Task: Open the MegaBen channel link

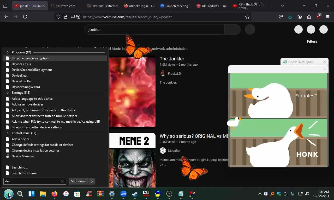Action: coord(175,151)
